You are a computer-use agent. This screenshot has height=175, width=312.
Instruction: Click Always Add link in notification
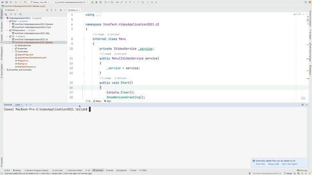273,164
